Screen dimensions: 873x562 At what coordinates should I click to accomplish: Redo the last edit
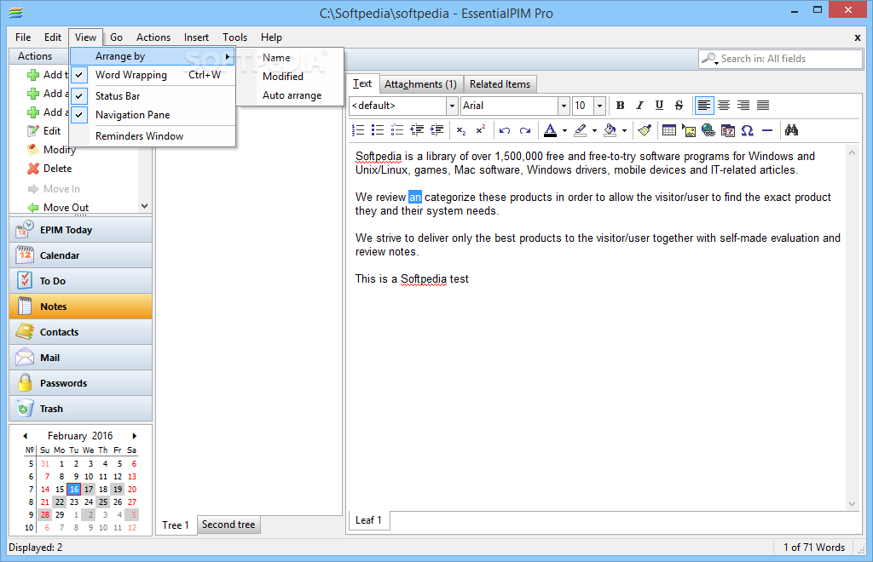525,130
